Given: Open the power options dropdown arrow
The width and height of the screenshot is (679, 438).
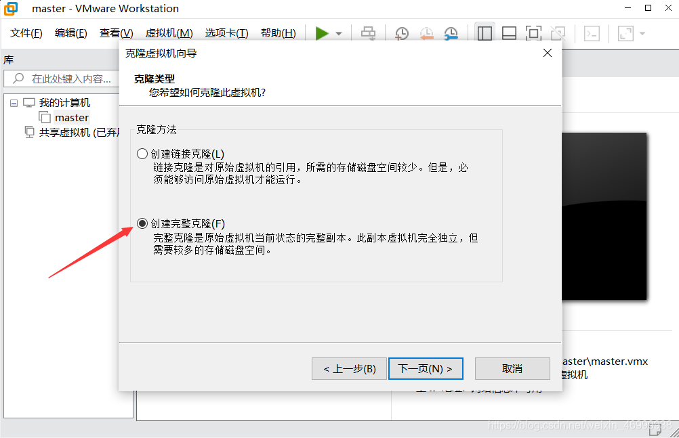Looking at the screenshot, I should [x=339, y=33].
